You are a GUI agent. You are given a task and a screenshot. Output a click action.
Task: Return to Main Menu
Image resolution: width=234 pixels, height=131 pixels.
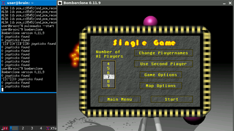pyautogui.click(x=119, y=99)
